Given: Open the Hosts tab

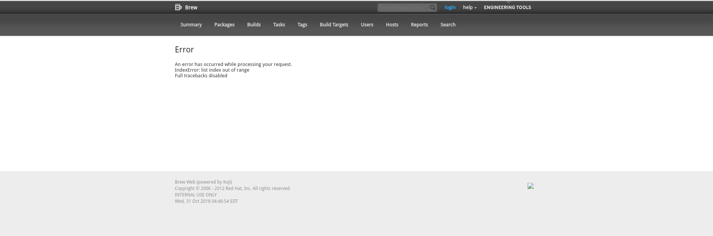Looking at the screenshot, I should [x=392, y=25].
